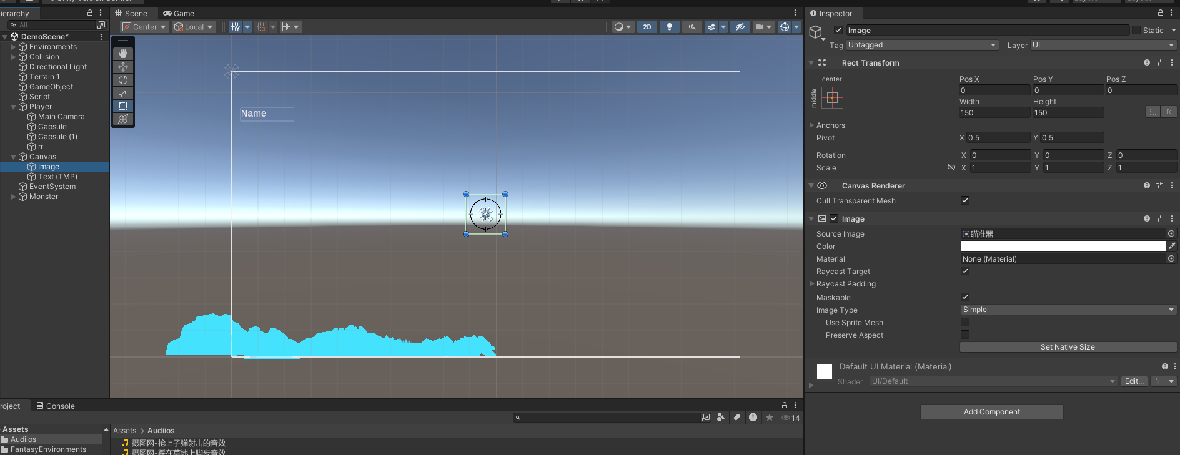Click the color eyedropper icon
Screen dimensions: 1180x455
point(1172,246)
